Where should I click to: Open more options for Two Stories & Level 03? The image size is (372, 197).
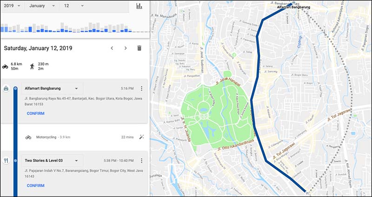click(142, 161)
